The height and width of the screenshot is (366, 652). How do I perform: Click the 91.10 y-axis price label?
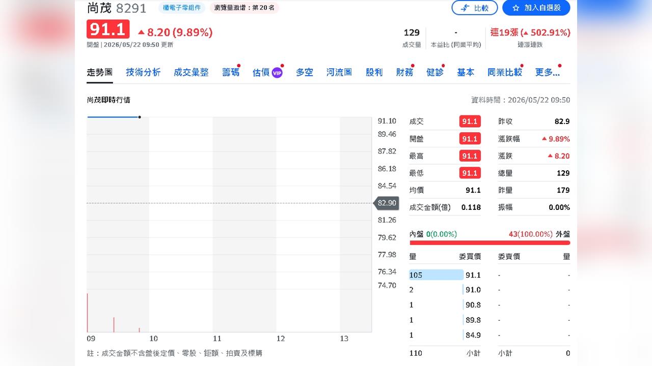(x=387, y=121)
